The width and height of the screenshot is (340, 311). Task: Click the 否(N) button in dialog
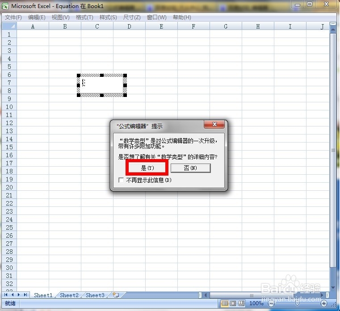[x=190, y=168]
